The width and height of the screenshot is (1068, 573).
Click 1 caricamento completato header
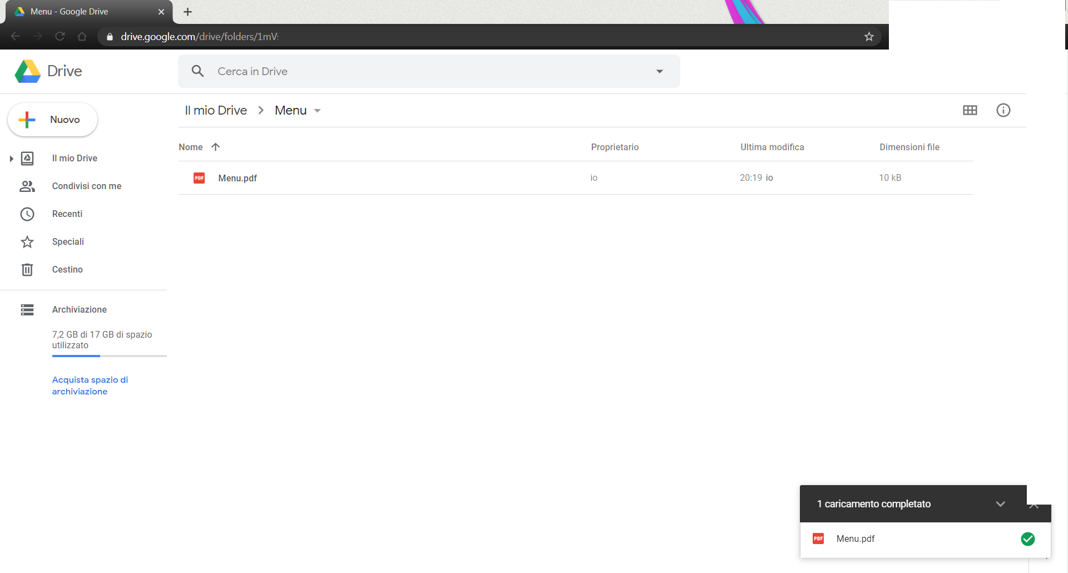pyautogui.click(x=874, y=504)
